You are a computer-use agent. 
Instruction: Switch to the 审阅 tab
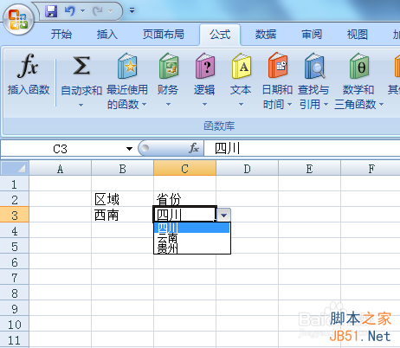tap(312, 35)
